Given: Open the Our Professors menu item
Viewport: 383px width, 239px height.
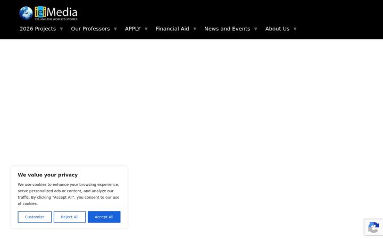Looking at the screenshot, I should coord(90,29).
